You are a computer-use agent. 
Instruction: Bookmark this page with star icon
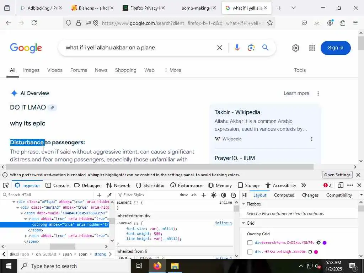tap(270, 23)
